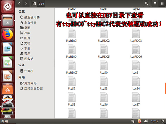
Task: Click 连接到服务器 in sidebar
Action: (31, 88)
